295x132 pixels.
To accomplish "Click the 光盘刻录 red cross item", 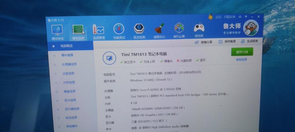I will [184, 61].
